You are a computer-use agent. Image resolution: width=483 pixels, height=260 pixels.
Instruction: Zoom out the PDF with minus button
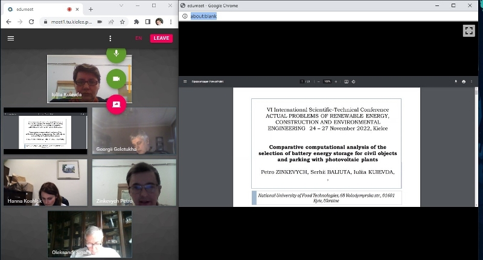[318, 81]
